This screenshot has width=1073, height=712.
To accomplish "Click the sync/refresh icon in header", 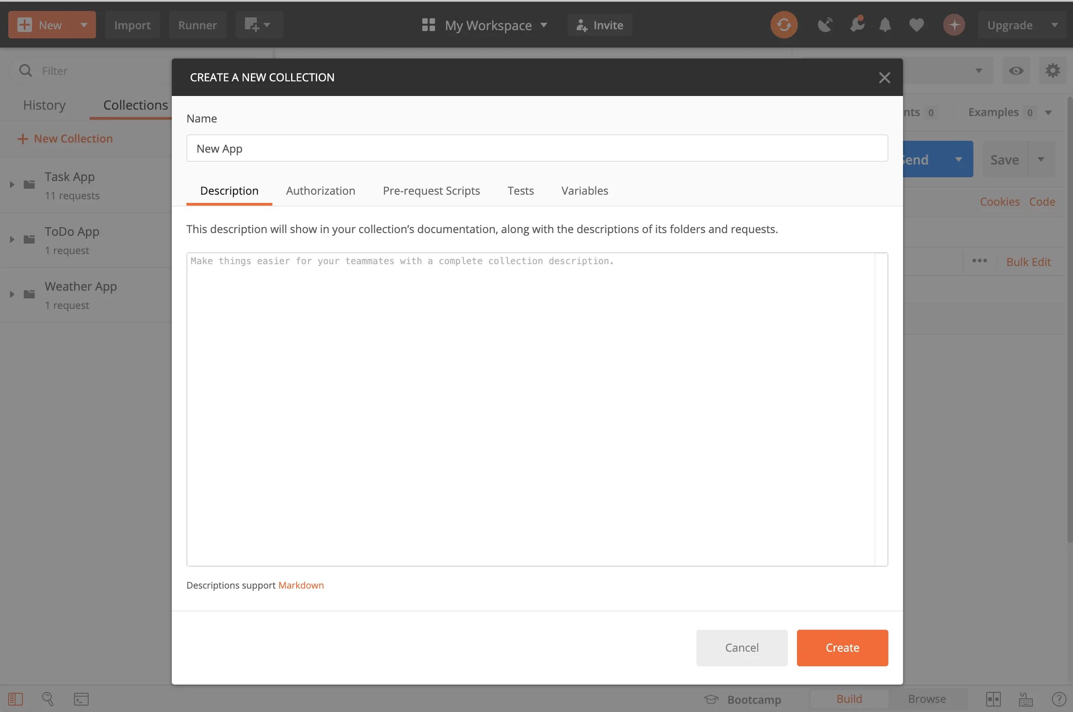I will [784, 25].
